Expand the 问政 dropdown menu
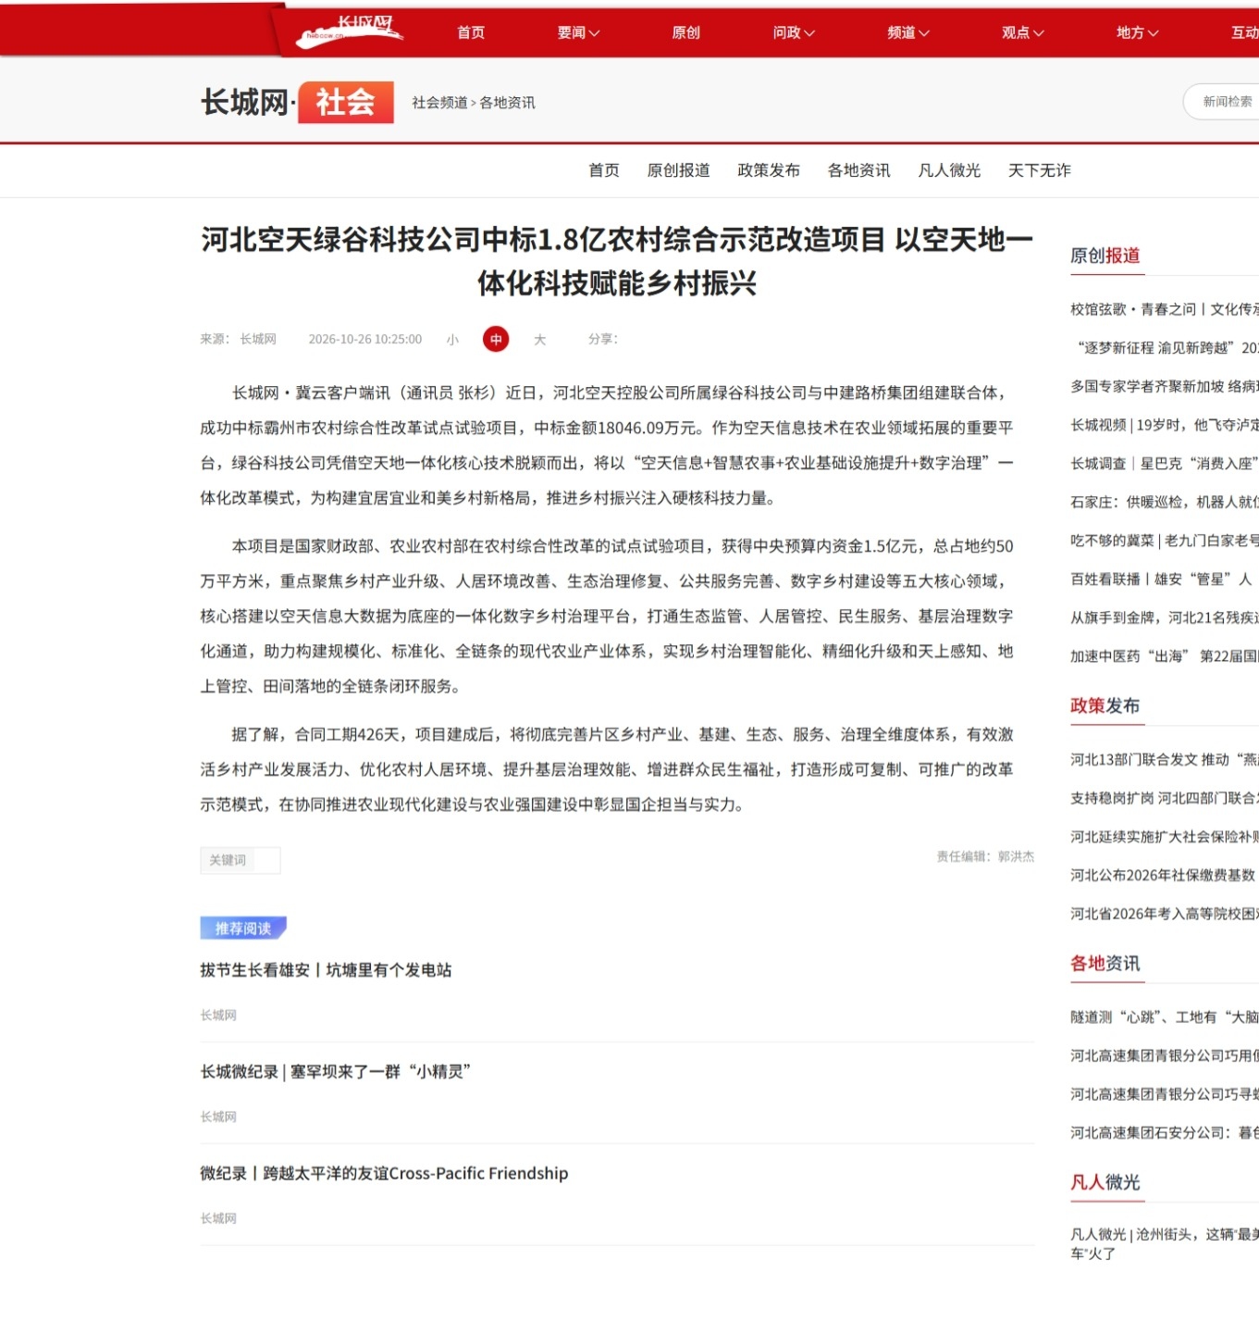 coord(794,32)
